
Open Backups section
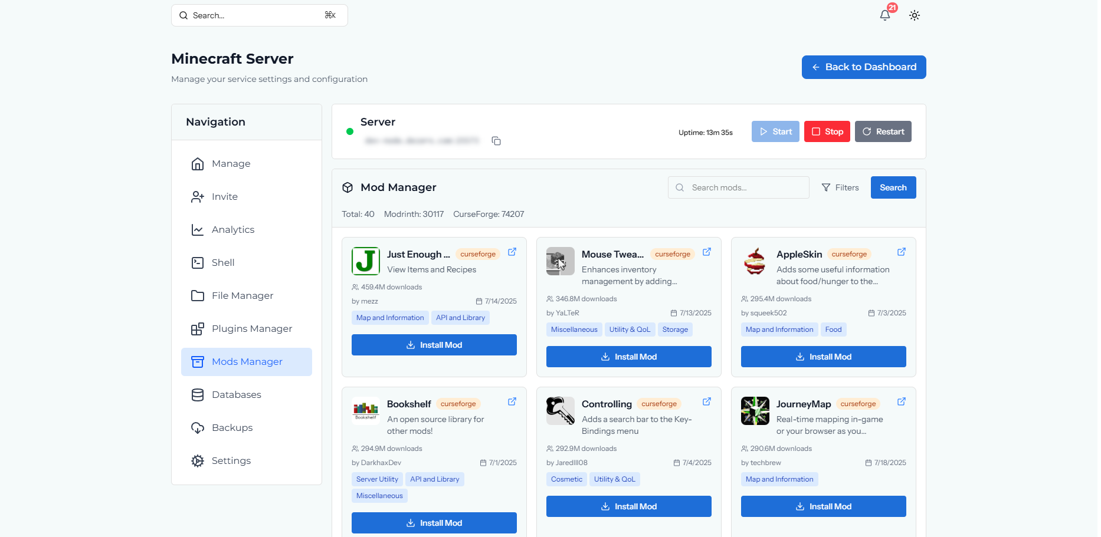pyautogui.click(x=247, y=428)
